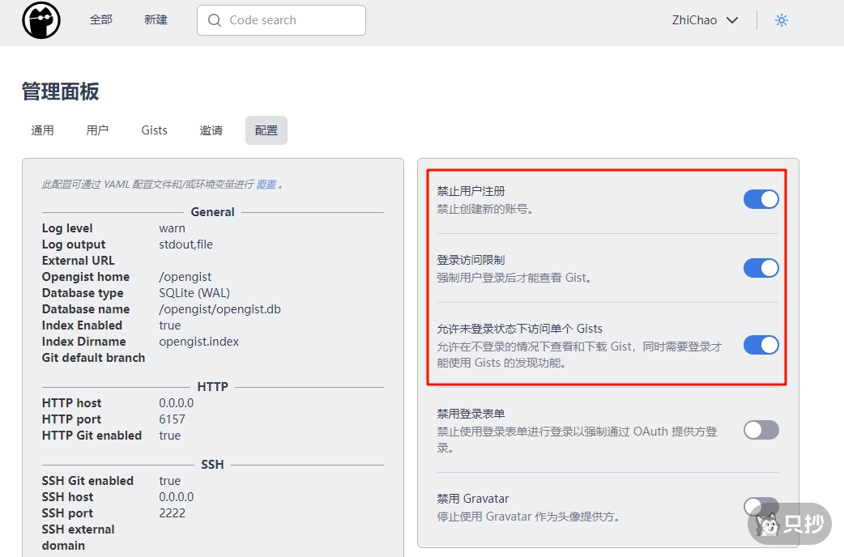Enable the 禁用 Gravatar toggle
844x557 pixels.
[761, 506]
